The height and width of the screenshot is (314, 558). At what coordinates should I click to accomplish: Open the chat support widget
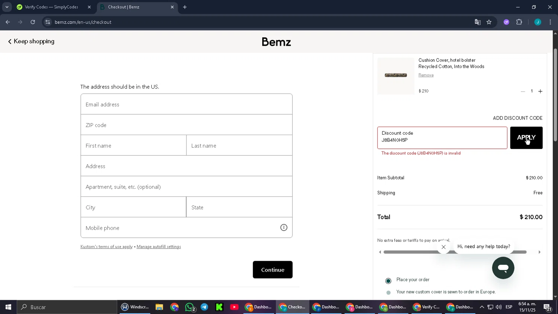503,268
